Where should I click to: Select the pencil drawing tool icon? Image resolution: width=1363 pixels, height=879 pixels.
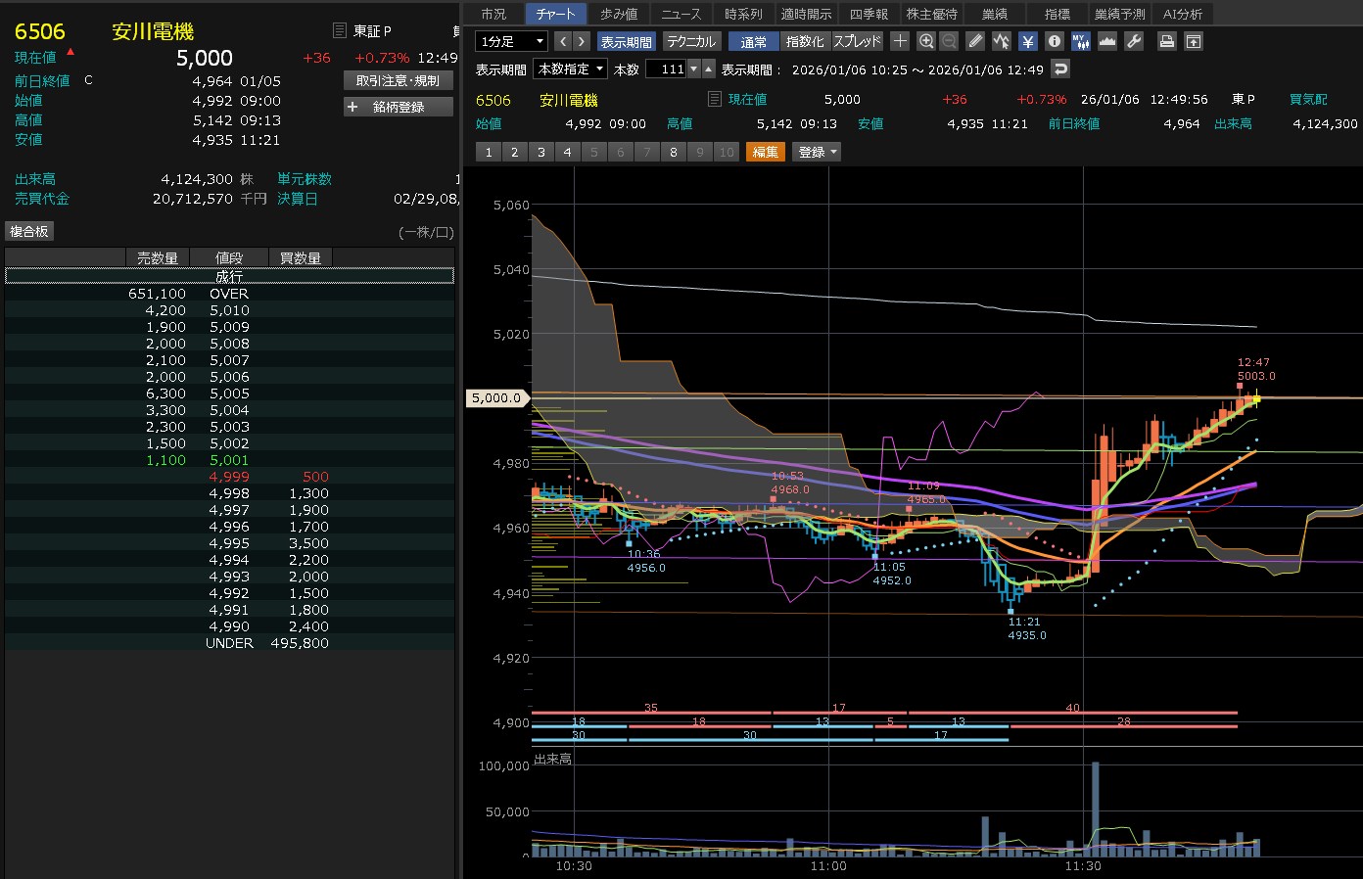(975, 41)
